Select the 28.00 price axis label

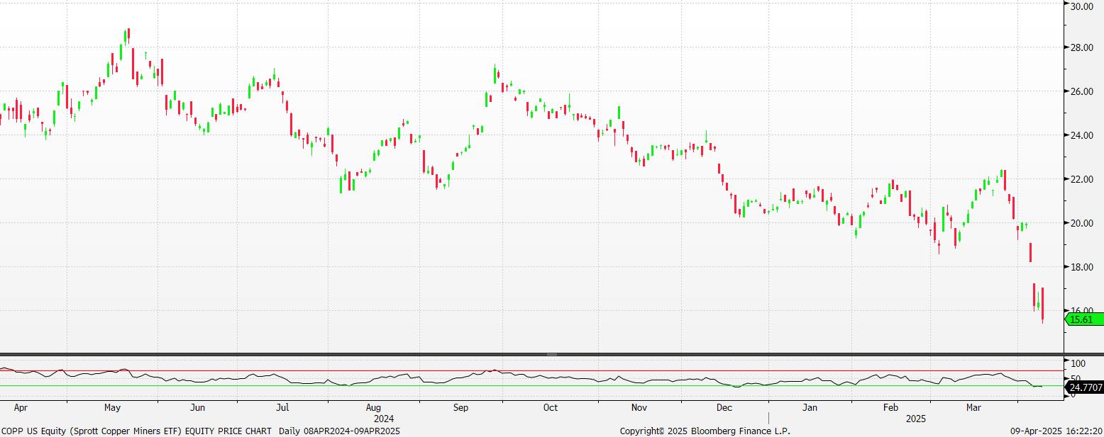click(1081, 48)
